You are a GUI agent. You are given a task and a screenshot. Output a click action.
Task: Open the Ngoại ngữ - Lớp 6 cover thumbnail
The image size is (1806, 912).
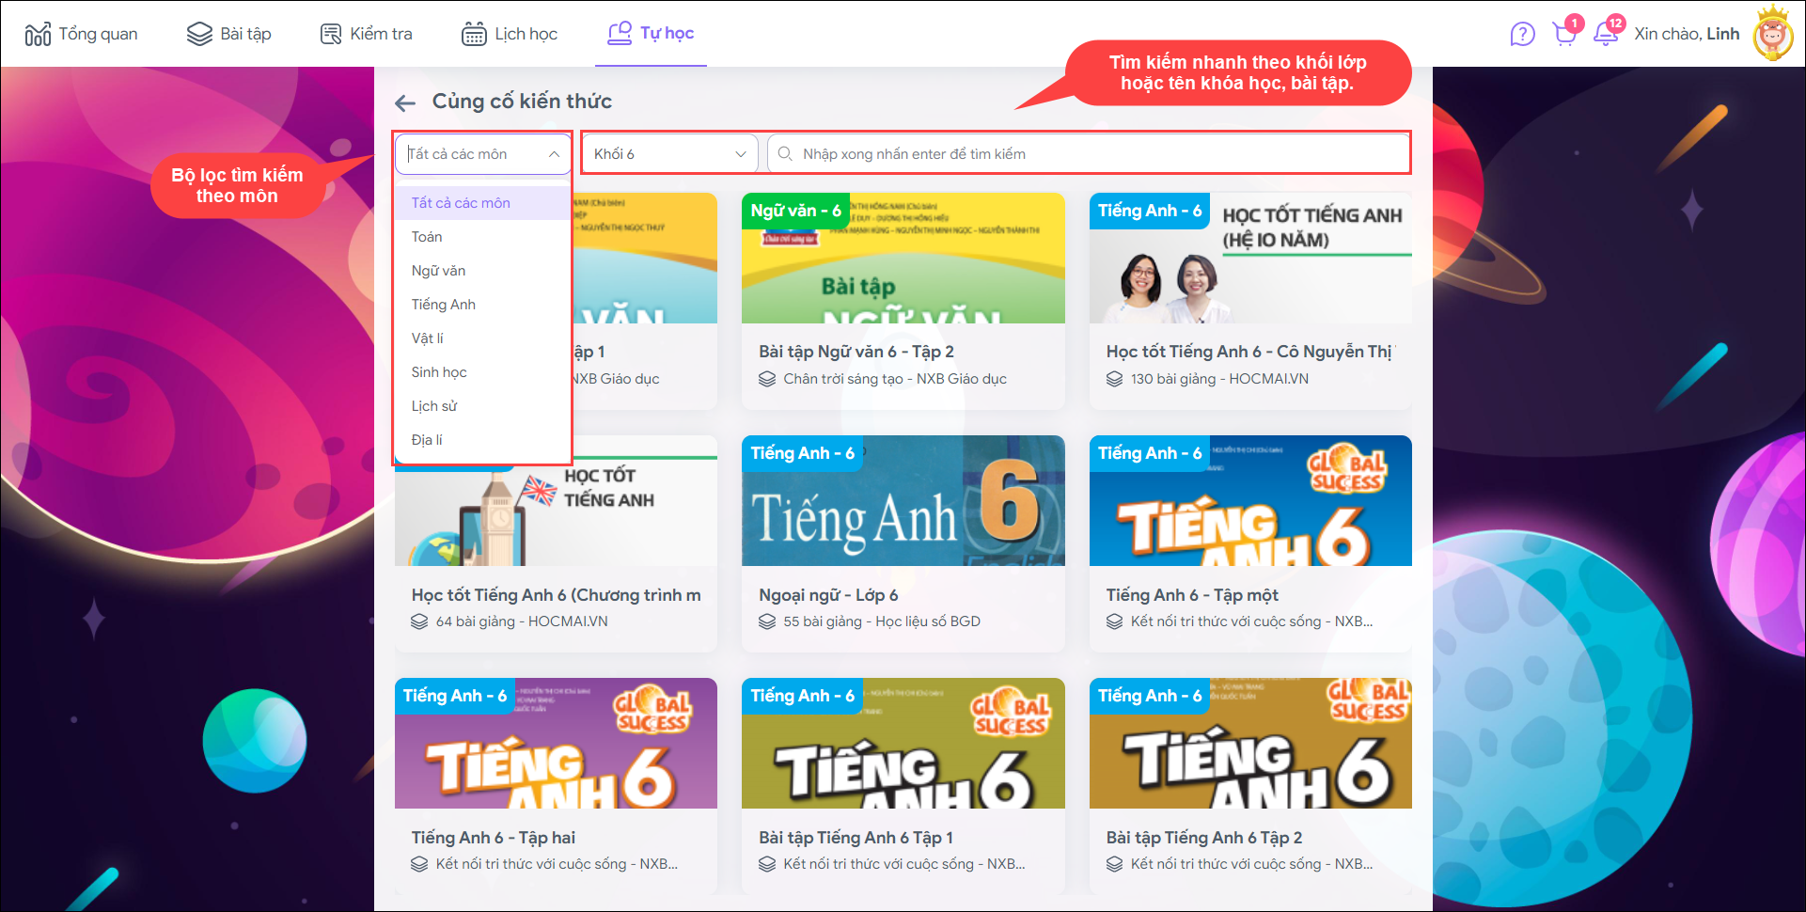point(903,501)
